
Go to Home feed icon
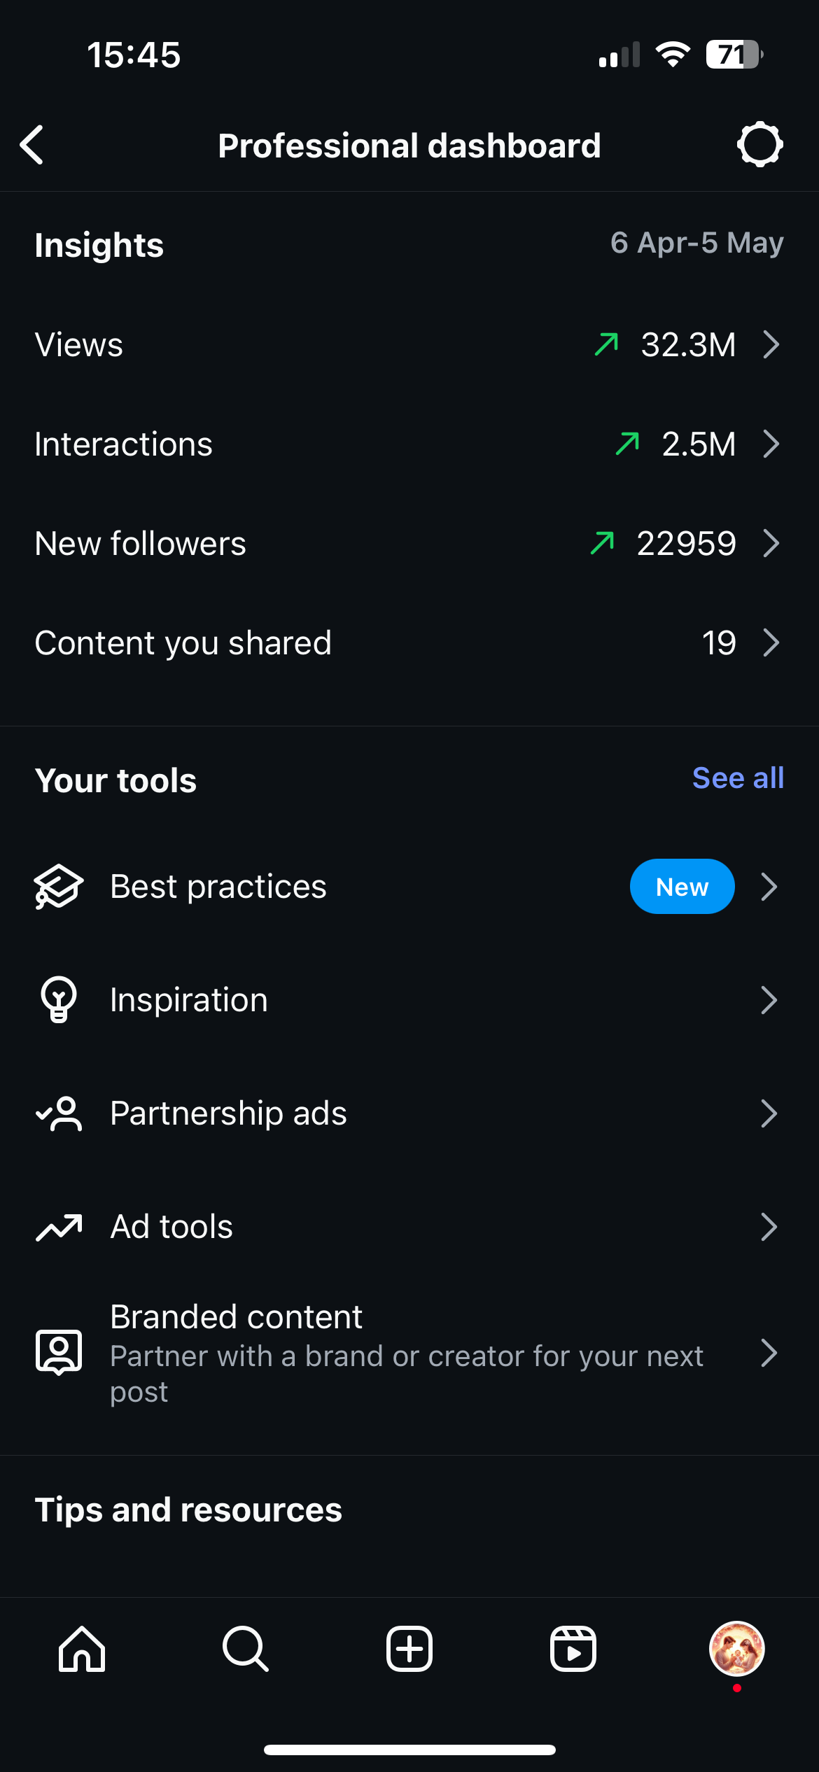pos(82,1649)
